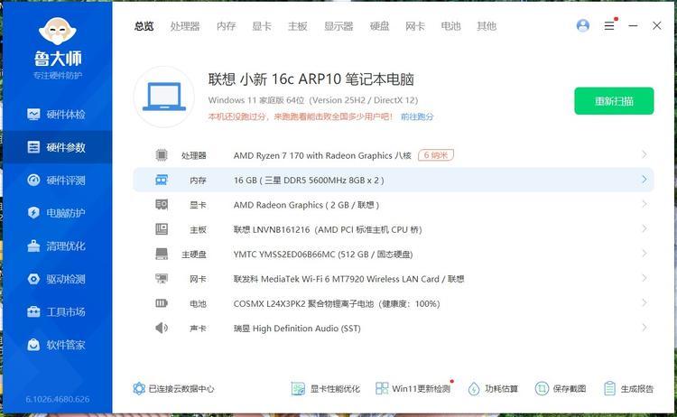Switch to the 显卡 tab
The height and width of the screenshot is (417, 677).
coord(262,26)
